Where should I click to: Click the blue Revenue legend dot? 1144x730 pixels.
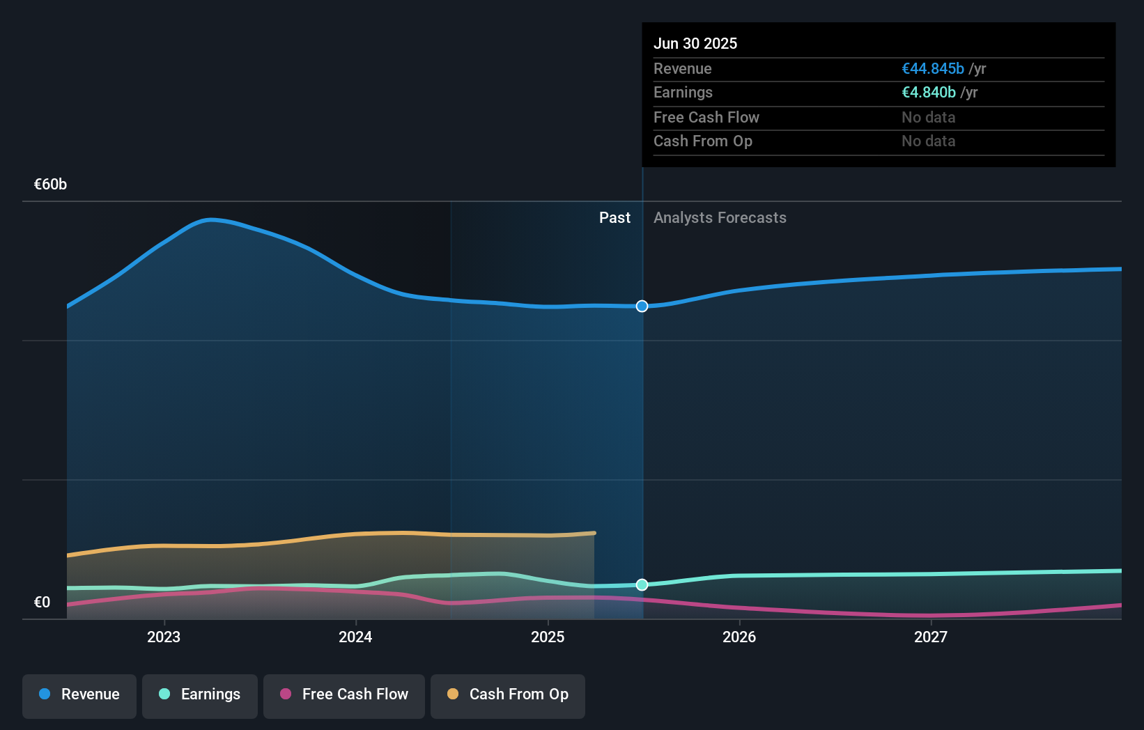[43, 694]
